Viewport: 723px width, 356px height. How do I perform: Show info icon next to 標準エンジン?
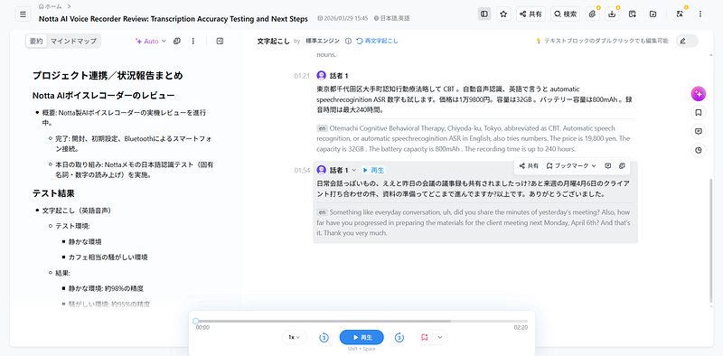pos(348,41)
